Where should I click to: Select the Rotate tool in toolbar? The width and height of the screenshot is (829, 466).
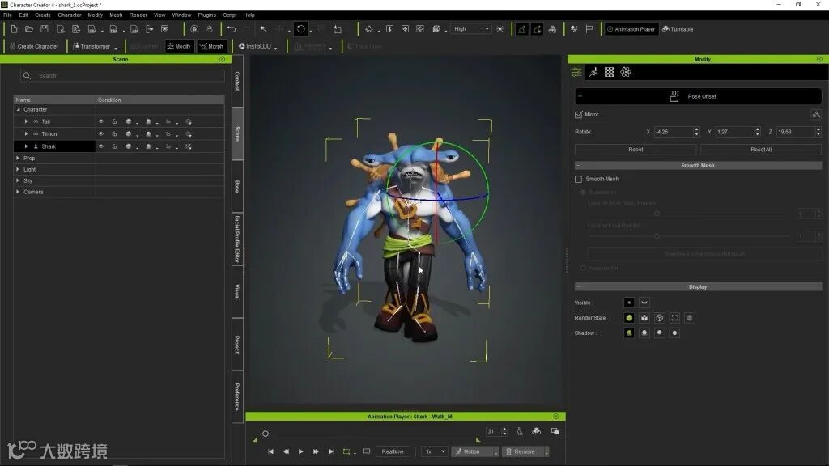300,29
